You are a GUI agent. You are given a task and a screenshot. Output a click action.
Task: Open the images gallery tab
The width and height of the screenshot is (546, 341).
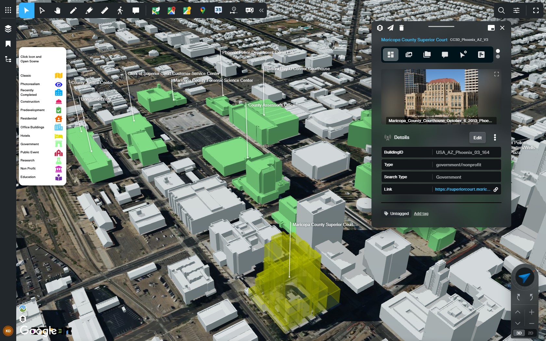(409, 55)
